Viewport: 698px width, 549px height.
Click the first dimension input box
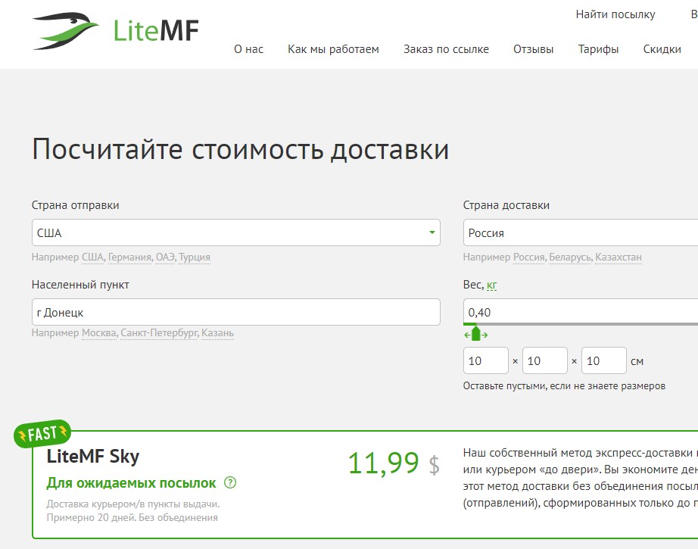[x=485, y=361]
